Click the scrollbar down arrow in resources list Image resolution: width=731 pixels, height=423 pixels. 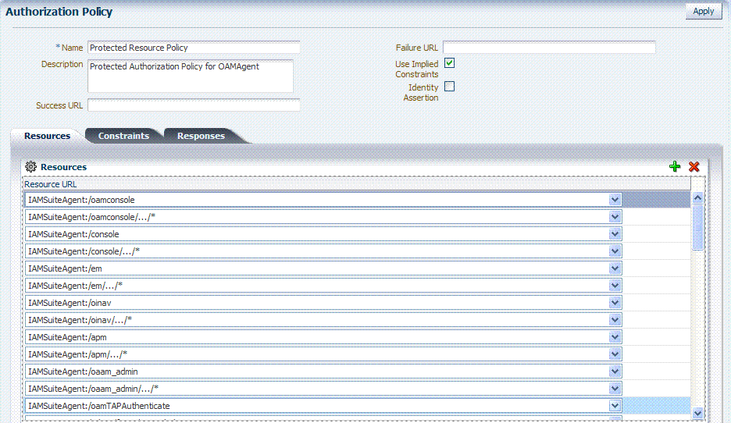(x=698, y=413)
